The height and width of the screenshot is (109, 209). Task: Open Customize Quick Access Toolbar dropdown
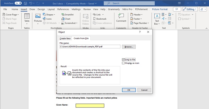pos(43,3)
